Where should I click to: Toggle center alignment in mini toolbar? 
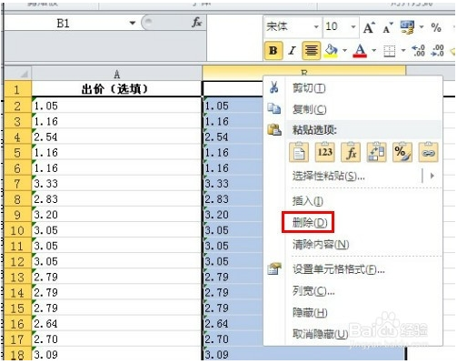coord(311,50)
